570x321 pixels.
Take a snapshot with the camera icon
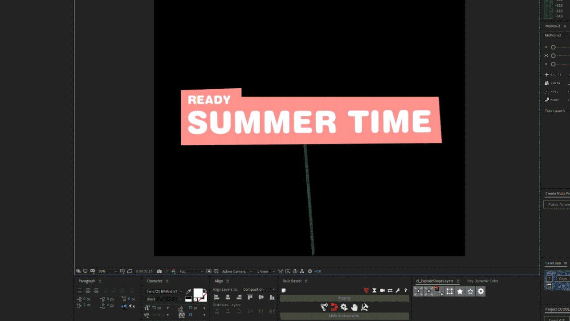point(159,271)
